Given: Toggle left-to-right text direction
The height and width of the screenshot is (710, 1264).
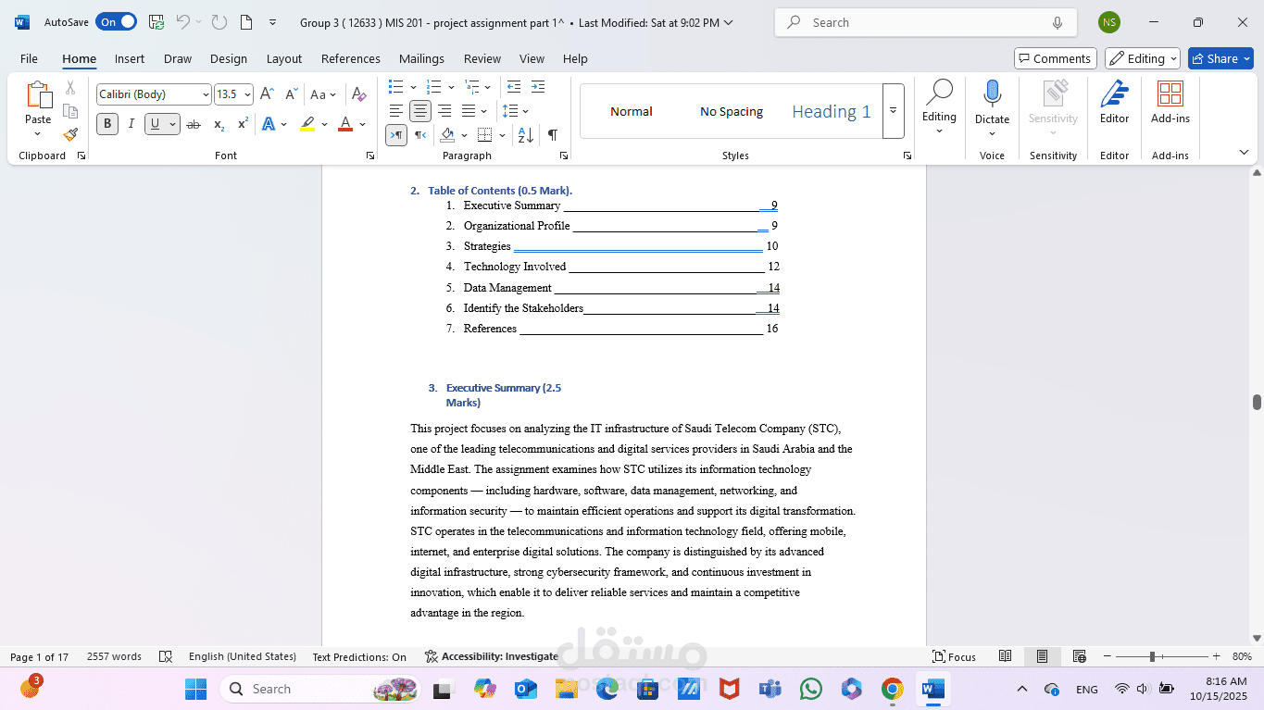Looking at the screenshot, I should pyautogui.click(x=396, y=135).
